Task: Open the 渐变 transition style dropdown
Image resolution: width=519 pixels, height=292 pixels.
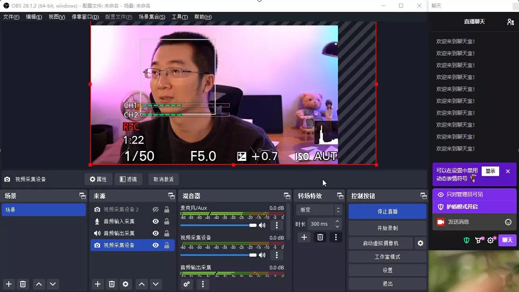Action: [316, 209]
